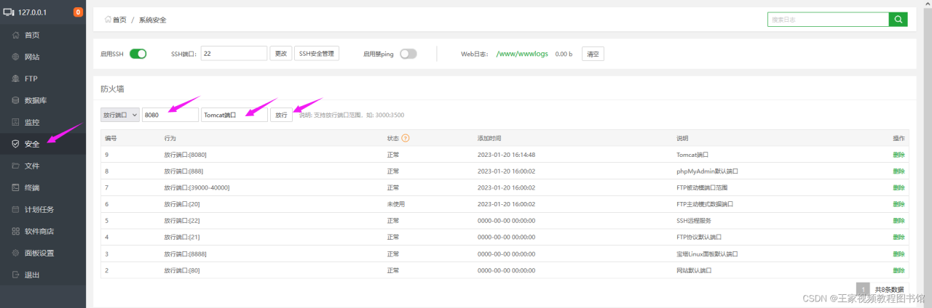This screenshot has width=932, height=308.
Task: Click the panel settings gear icon
Action: tap(16, 253)
